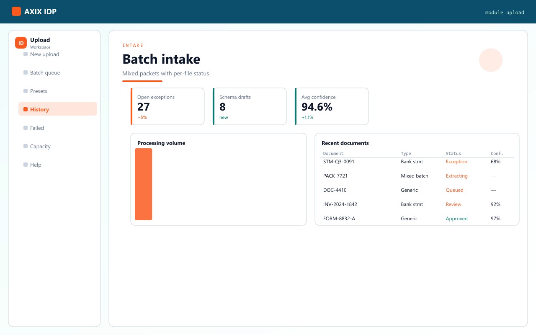536x335 pixels.
Task: Click the module upload label in header
Action: tap(505, 13)
